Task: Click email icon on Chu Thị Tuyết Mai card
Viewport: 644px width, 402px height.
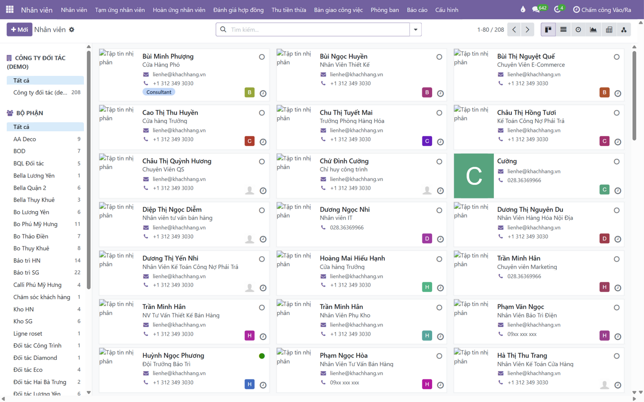Action: (x=323, y=130)
